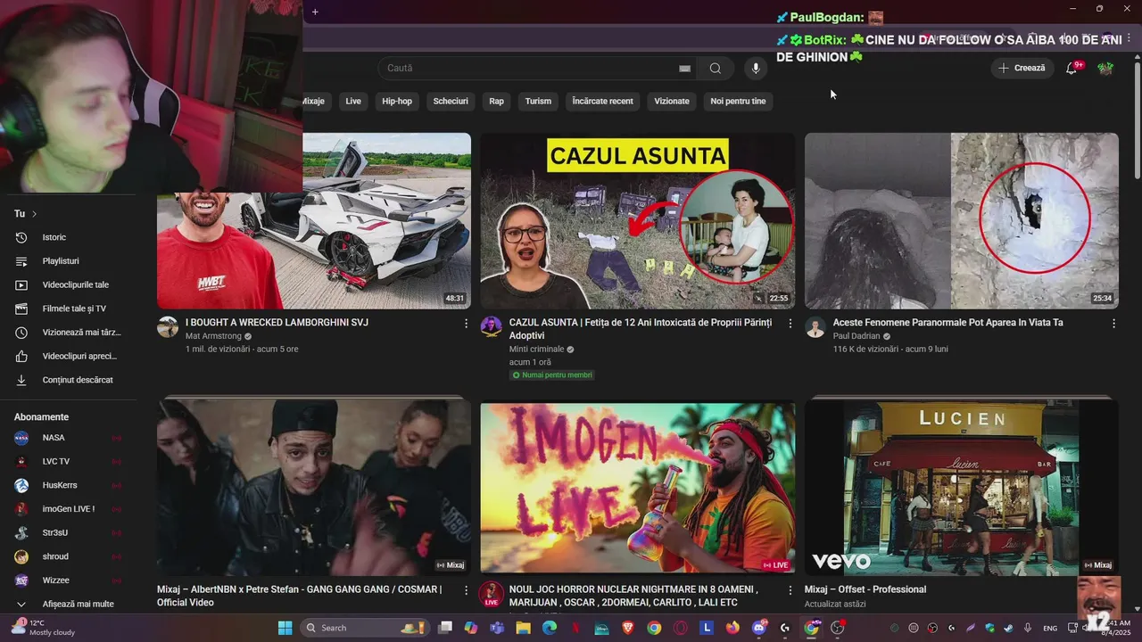1142x642 pixels.
Task: Select the Hip-hop filter chip
Action: 397,101
